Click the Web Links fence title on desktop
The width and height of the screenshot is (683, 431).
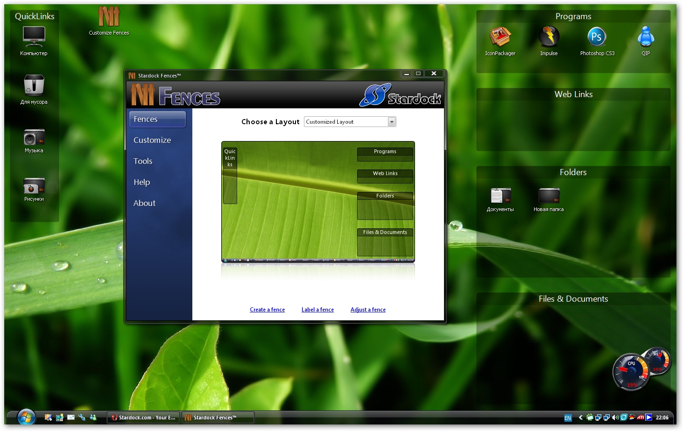(573, 94)
